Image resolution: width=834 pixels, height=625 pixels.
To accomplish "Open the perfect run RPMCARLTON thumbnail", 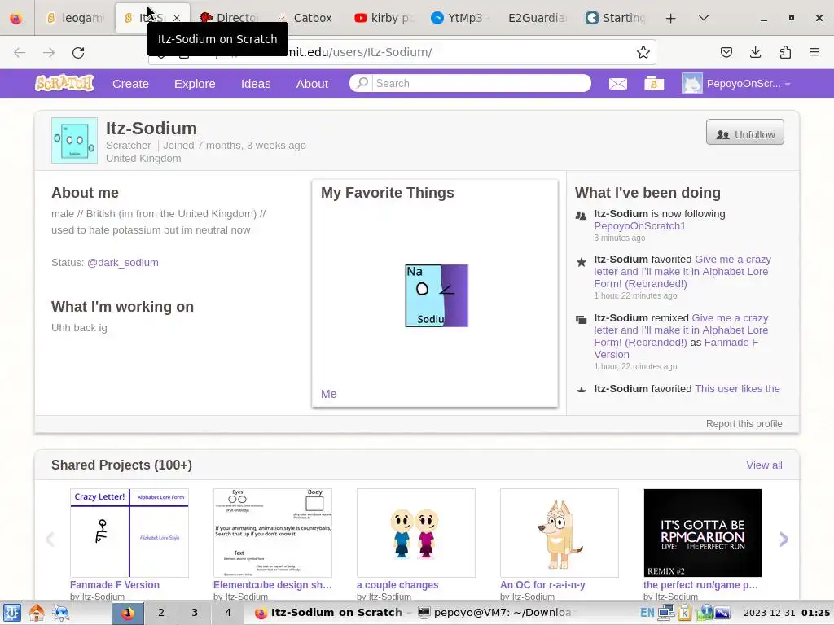I will coord(703,533).
